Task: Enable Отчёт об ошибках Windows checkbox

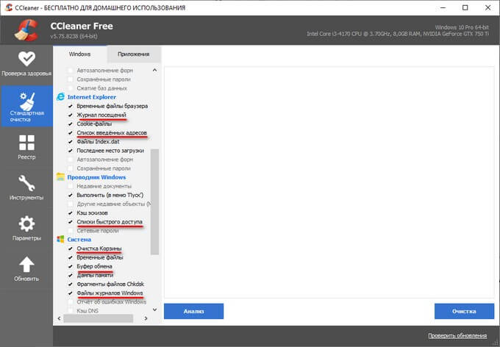Action: click(71, 301)
